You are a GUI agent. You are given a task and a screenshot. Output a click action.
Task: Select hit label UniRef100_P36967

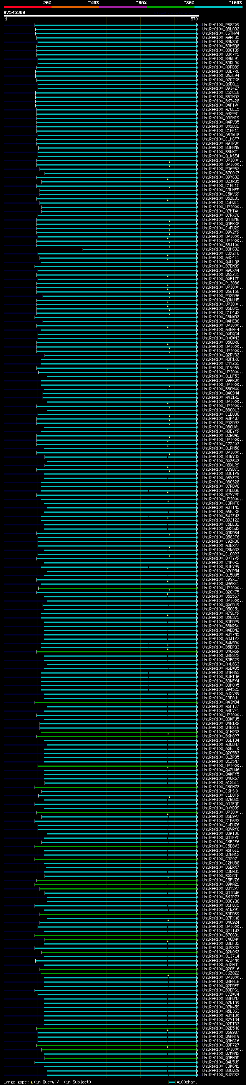pyautogui.click(x=221, y=169)
